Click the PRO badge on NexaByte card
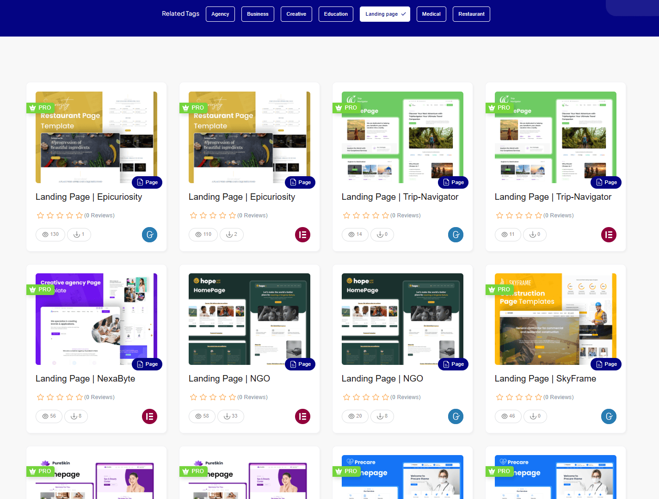The width and height of the screenshot is (659, 499). (x=40, y=290)
